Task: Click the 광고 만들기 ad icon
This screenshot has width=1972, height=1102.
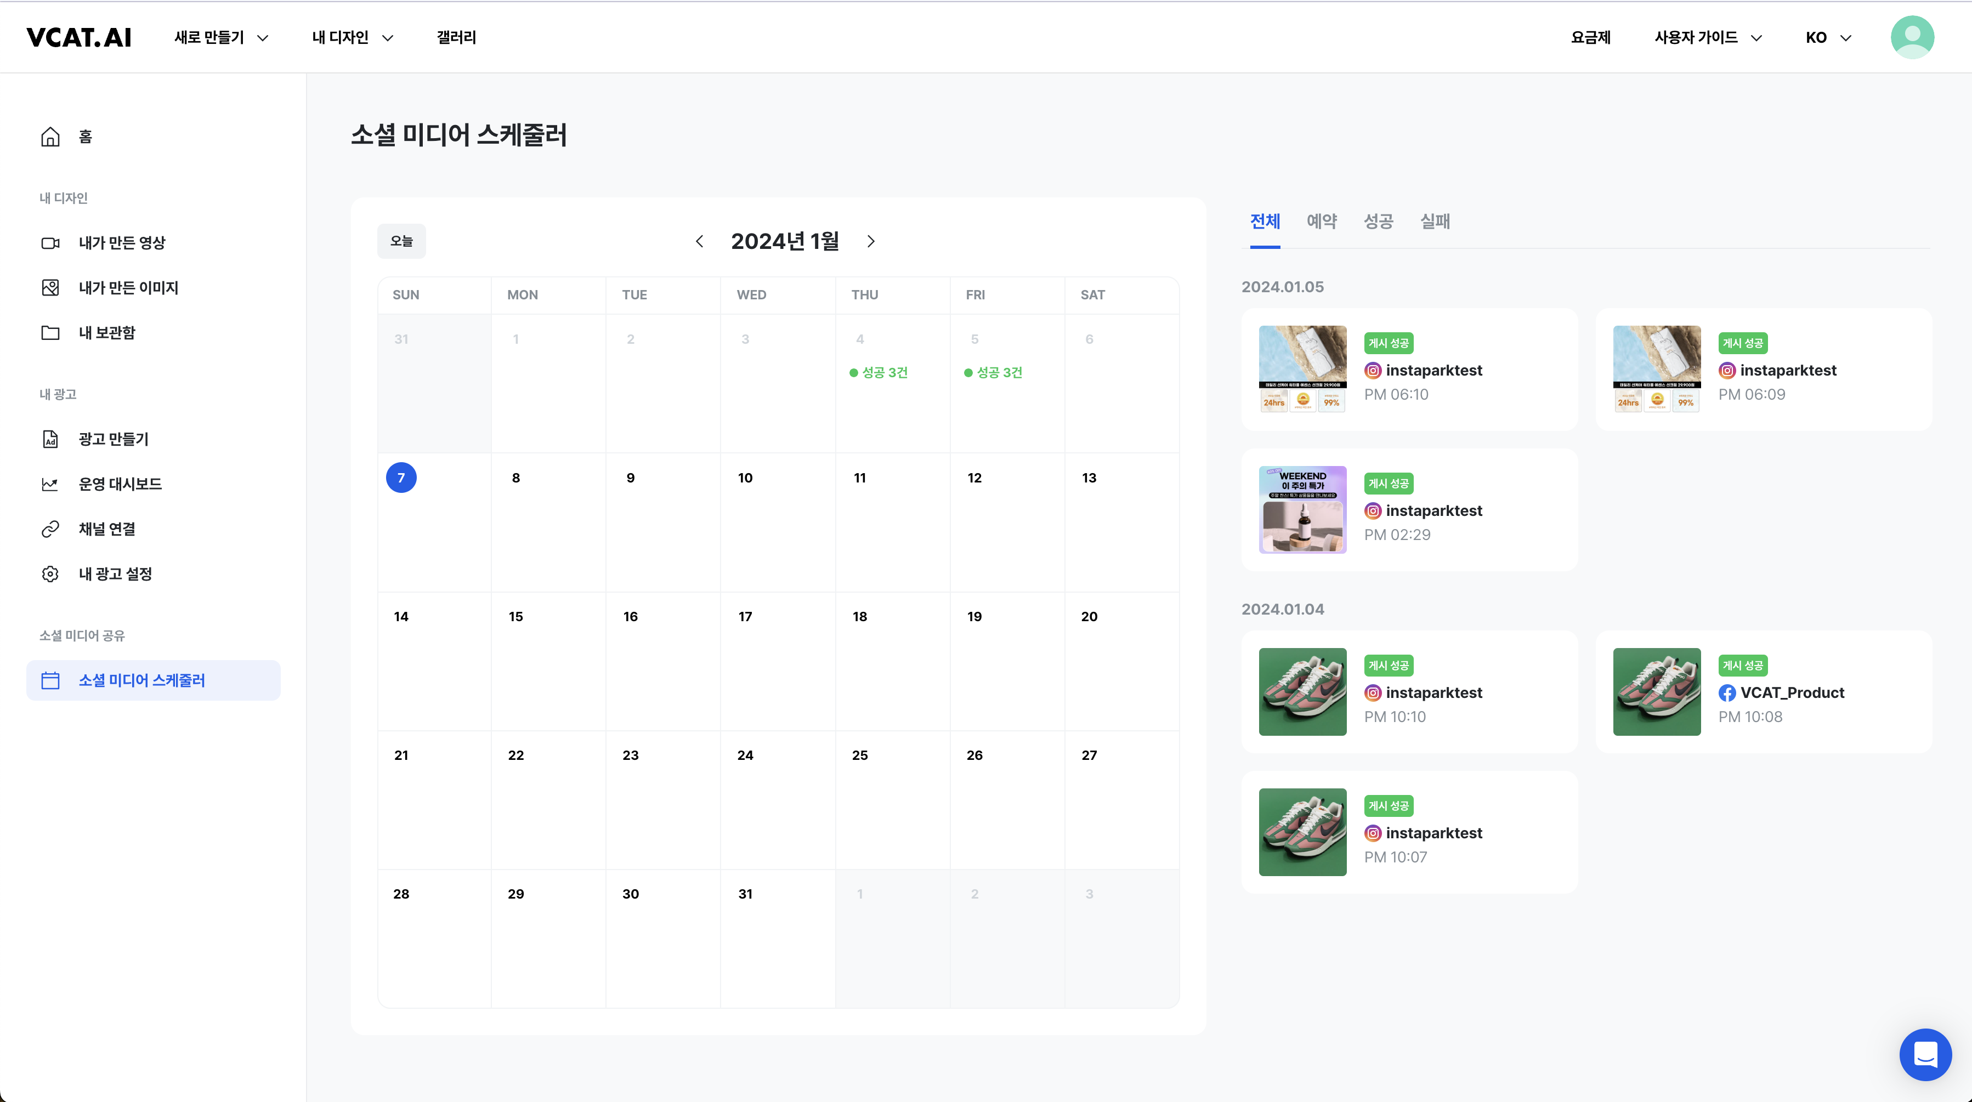Action: pyautogui.click(x=50, y=439)
